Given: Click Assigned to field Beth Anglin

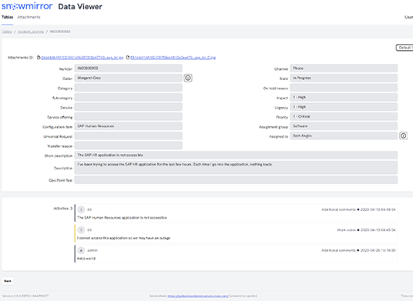Looking at the screenshot, I should [x=344, y=135].
